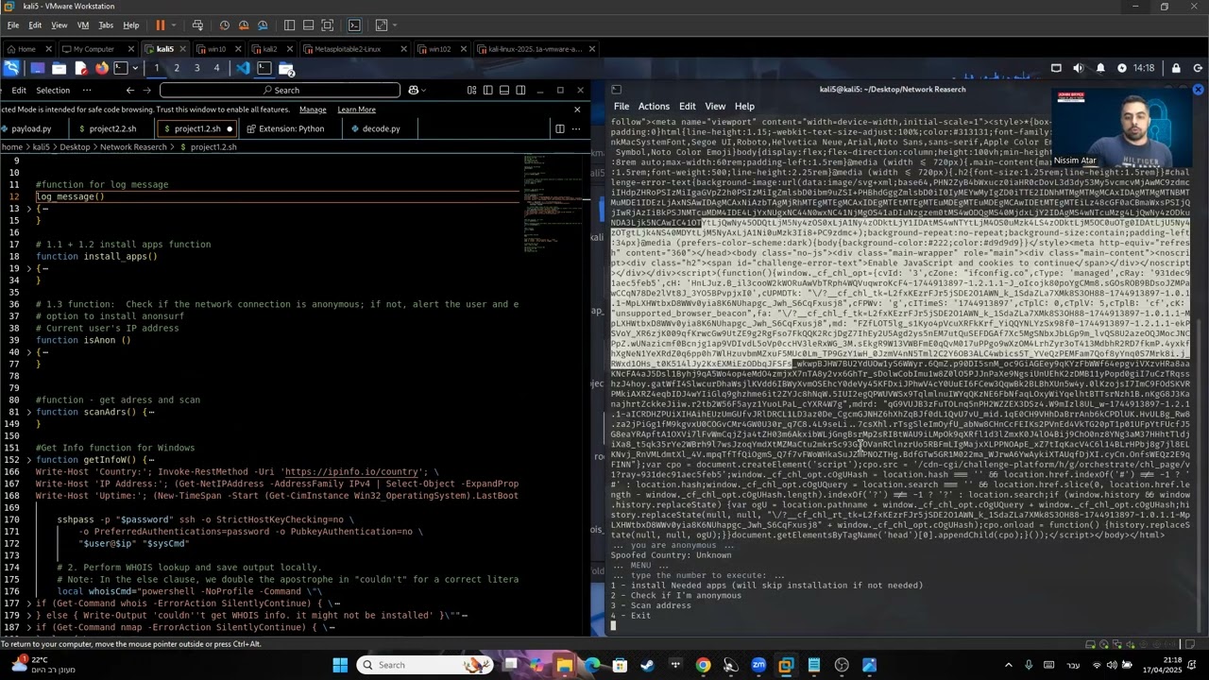Viewport: 1209px width, 680px height.
Task: Click the Kali panel desktop icon
Action: click(x=38, y=68)
